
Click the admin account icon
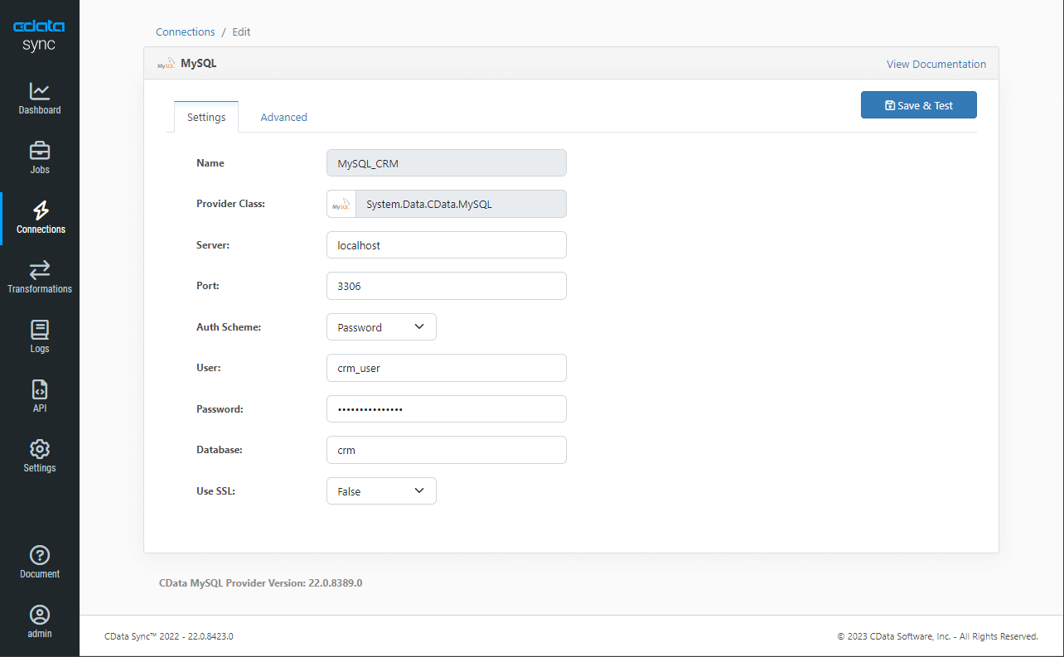coord(39,622)
